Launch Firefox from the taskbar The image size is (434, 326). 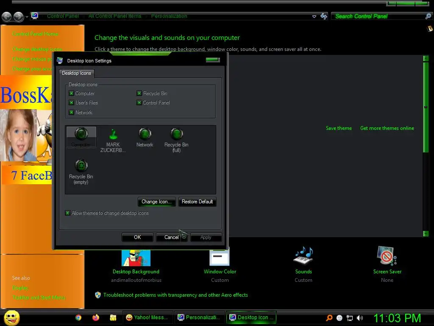click(96, 318)
